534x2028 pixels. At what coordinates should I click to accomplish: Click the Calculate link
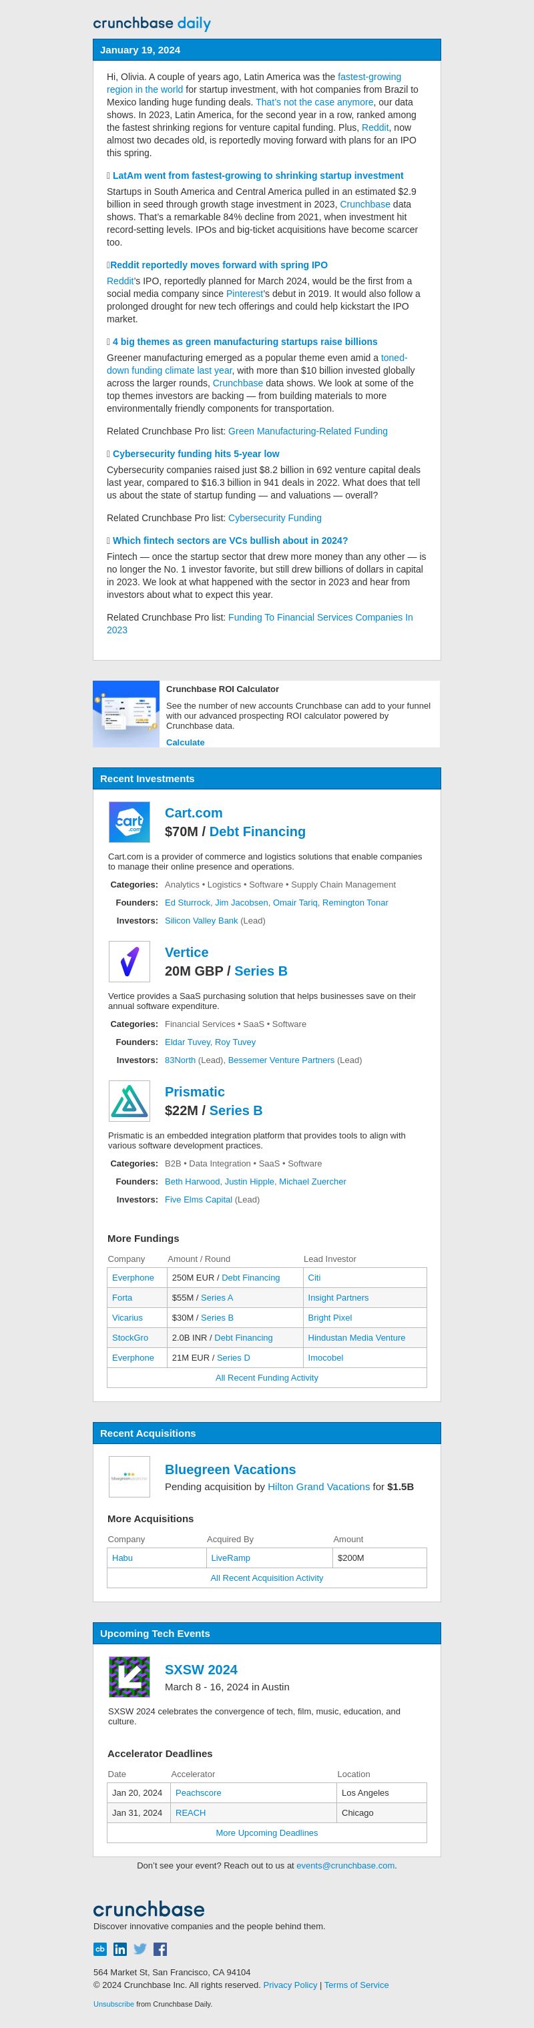click(185, 742)
